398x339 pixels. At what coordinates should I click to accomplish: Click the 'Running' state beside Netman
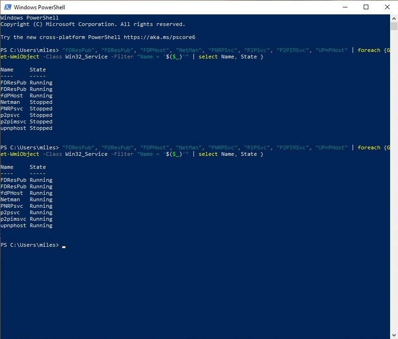click(x=41, y=200)
